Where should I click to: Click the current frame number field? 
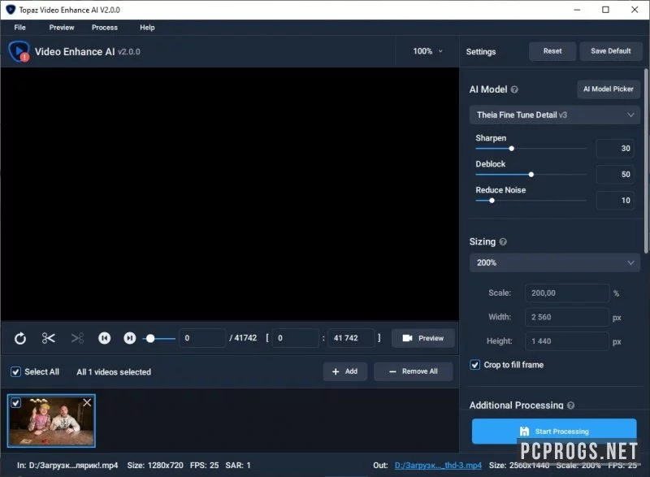point(202,338)
